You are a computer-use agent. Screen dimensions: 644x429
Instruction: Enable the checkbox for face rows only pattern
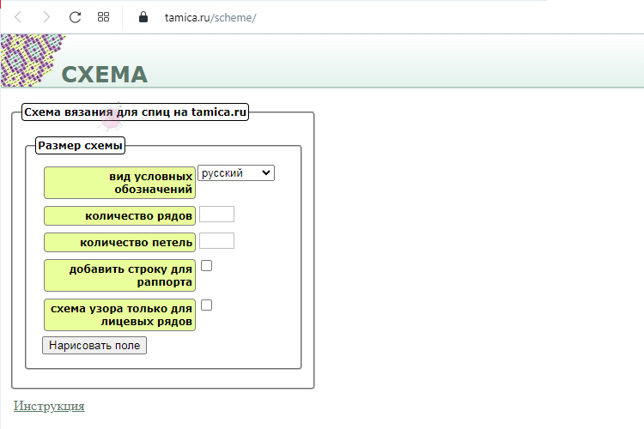click(206, 305)
